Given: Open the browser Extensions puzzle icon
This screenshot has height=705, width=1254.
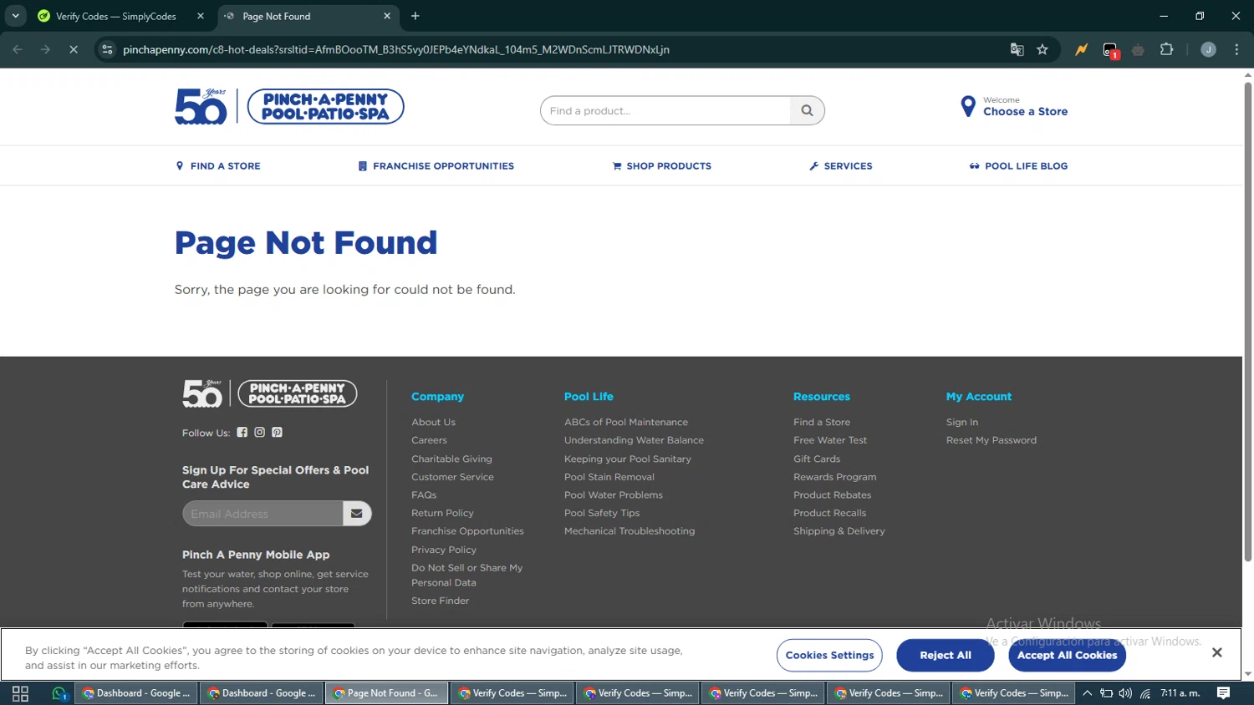Looking at the screenshot, I should click(x=1167, y=49).
